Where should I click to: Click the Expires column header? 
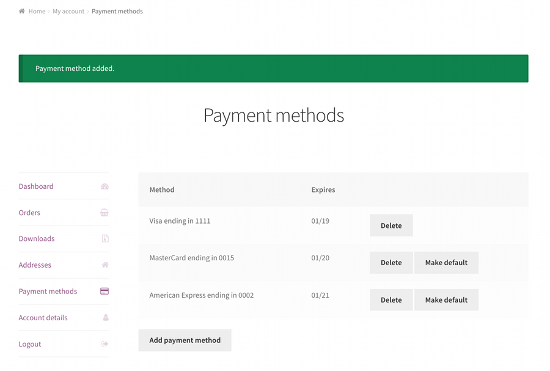click(323, 189)
